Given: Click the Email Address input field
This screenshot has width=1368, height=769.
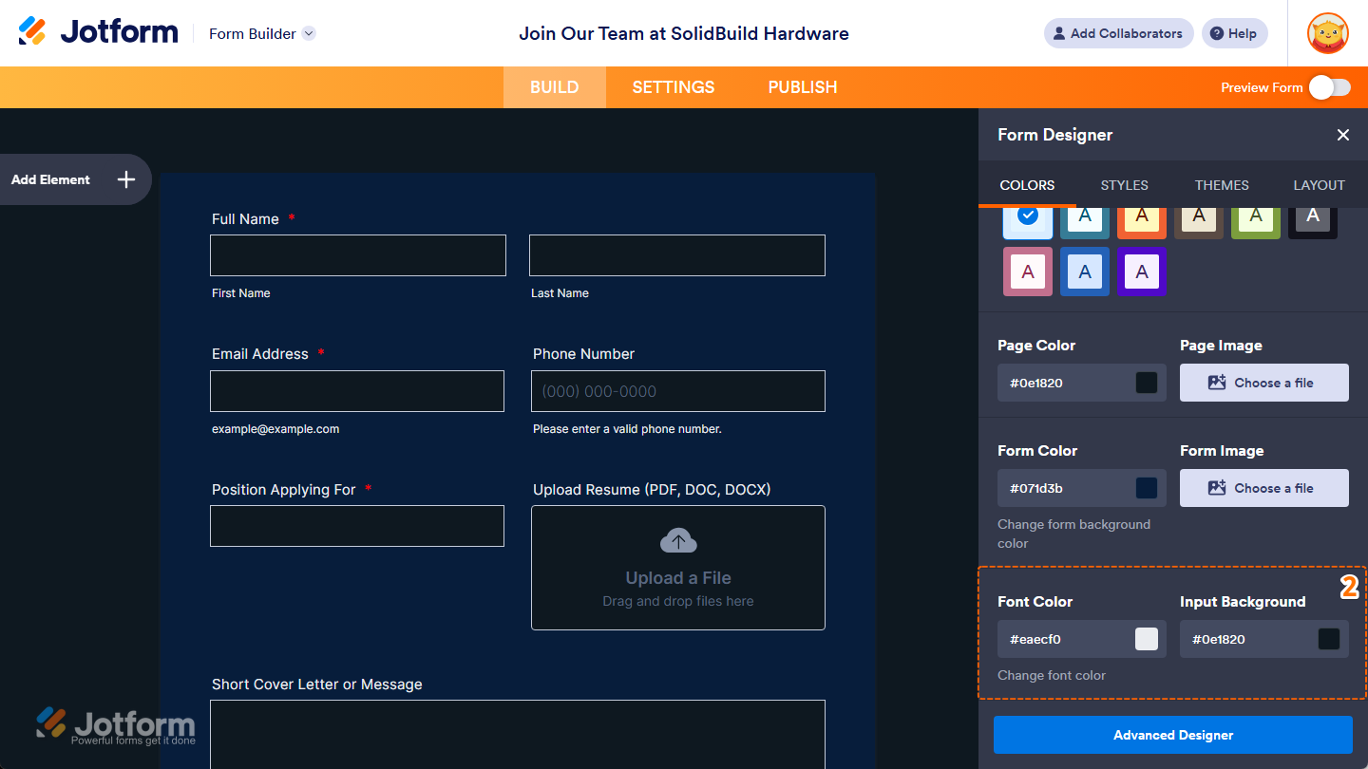Looking at the screenshot, I should coord(357,391).
